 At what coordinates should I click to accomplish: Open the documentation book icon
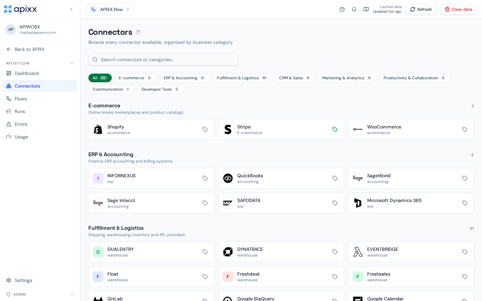tap(366, 9)
